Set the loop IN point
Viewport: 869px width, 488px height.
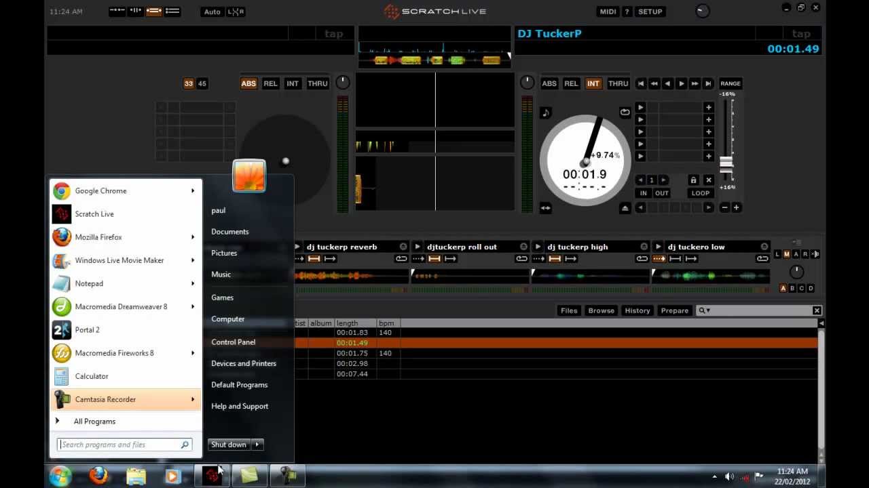[644, 193]
